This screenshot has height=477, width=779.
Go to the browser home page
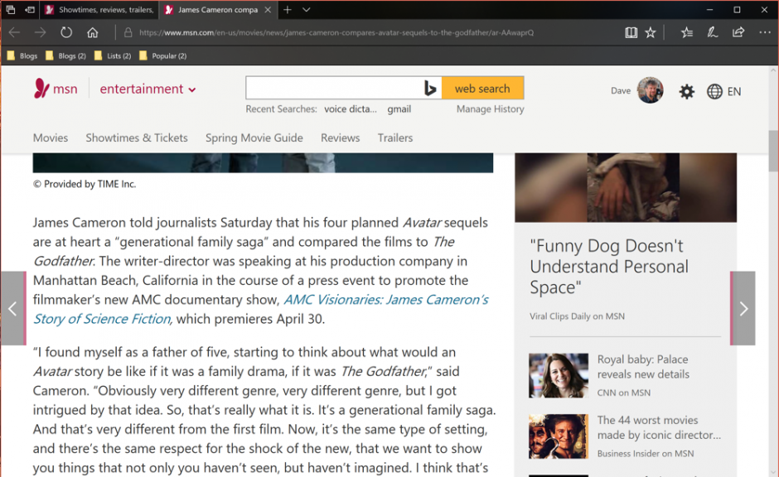[x=93, y=32]
